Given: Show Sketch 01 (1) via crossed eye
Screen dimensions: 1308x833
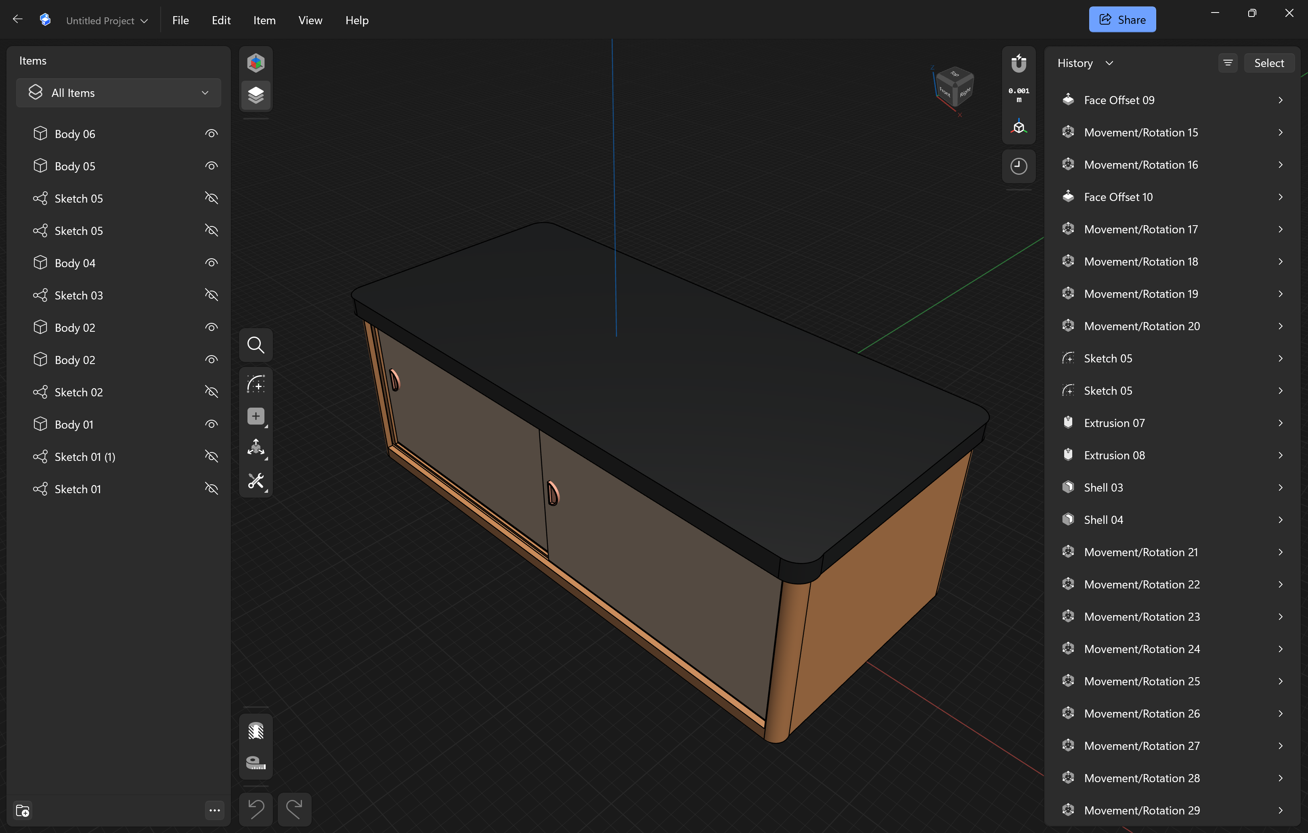Looking at the screenshot, I should 211,456.
